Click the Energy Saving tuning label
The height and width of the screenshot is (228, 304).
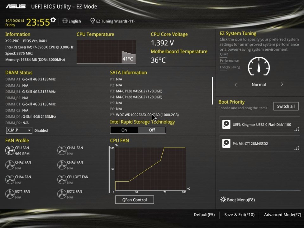coord(230,67)
